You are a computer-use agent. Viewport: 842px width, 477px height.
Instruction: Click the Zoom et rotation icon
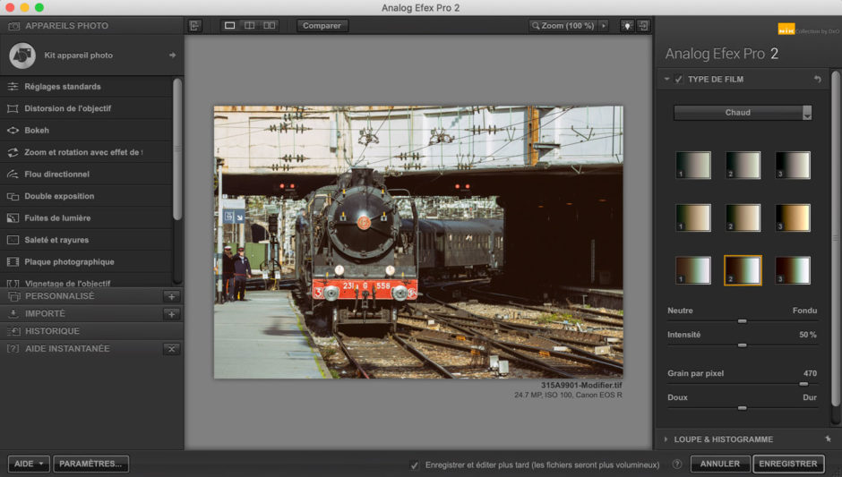pos(13,152)
